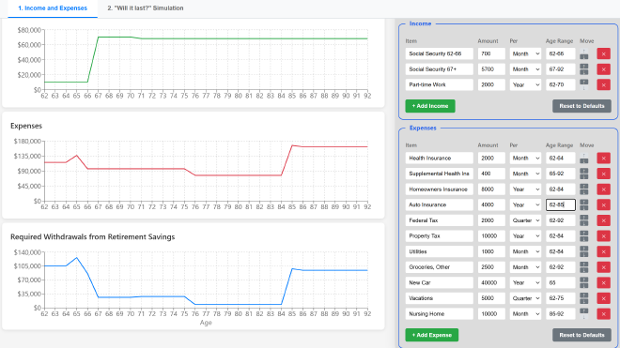Delete the Social Security 62-66 income row

[x=603, y=53]
